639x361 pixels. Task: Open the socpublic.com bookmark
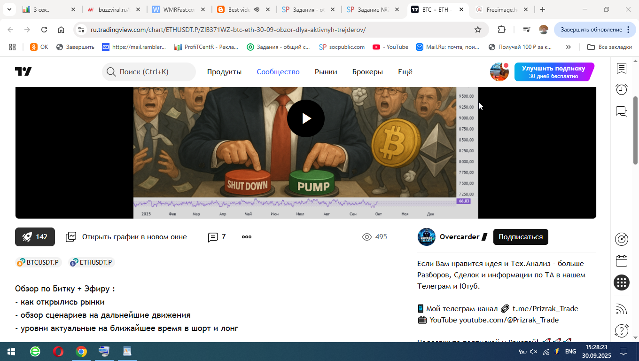coord(342,47)
